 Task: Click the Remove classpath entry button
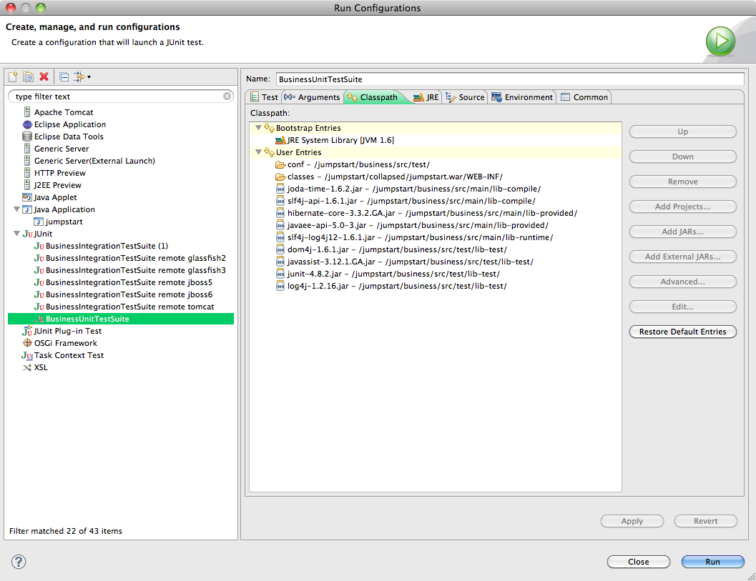click(683, 182)
